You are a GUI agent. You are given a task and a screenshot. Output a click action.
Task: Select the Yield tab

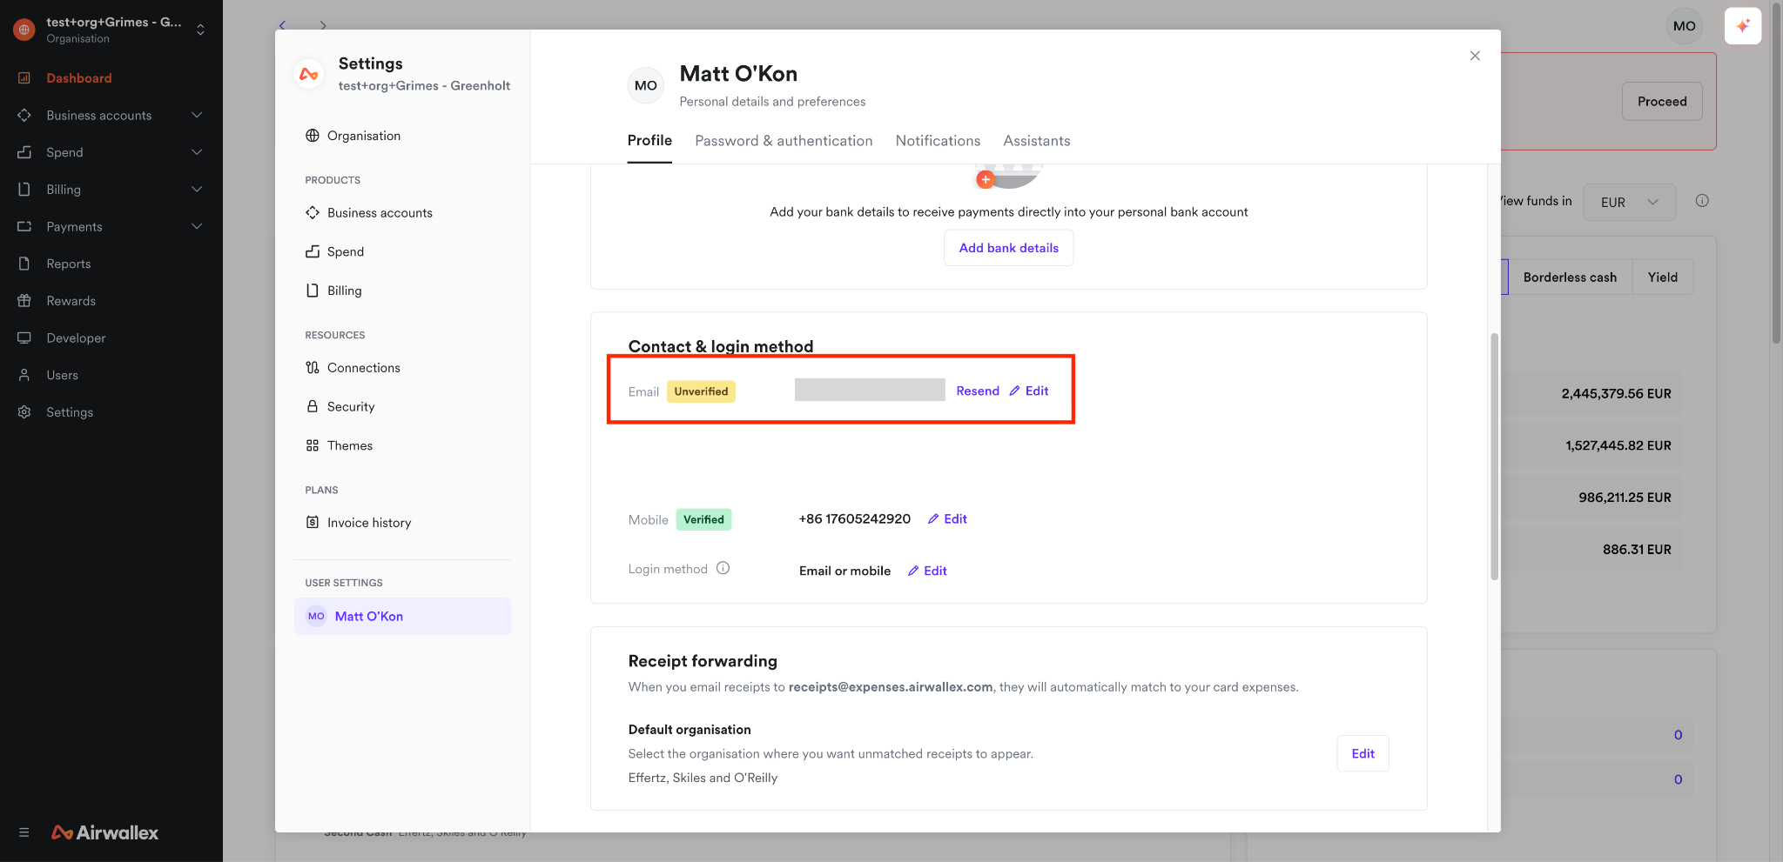1662,277
